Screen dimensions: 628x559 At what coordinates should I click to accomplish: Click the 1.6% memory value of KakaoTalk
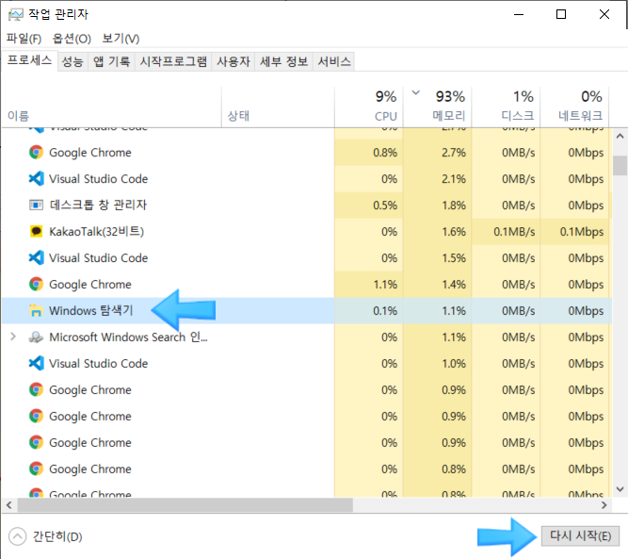pyautogui.click(x=454, y=231)
